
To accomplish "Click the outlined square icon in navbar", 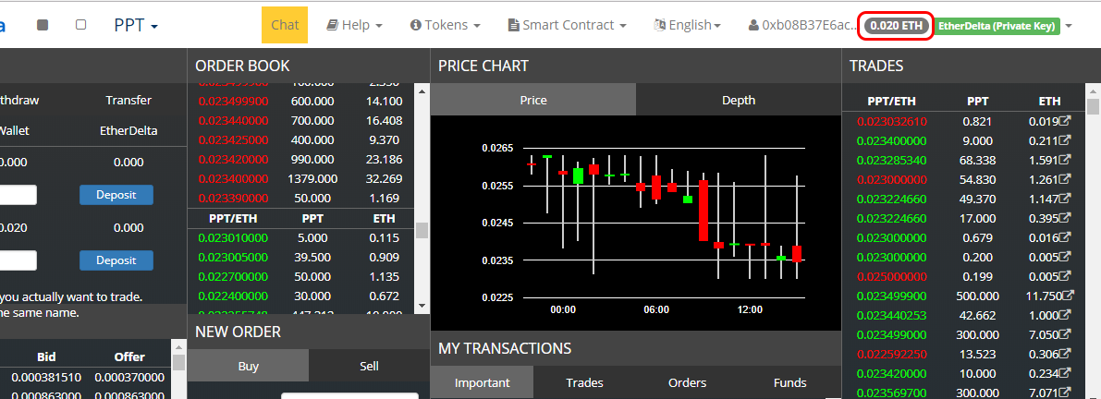I will pyautogui.click(x=80, y=25).
